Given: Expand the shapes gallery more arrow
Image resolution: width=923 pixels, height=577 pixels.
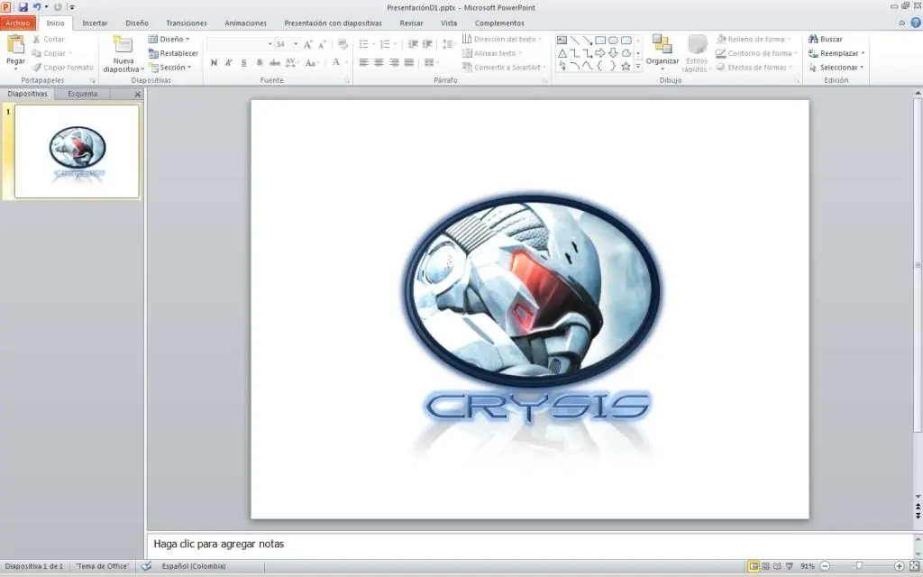Looking at the screenshot, I should [637, 67].
